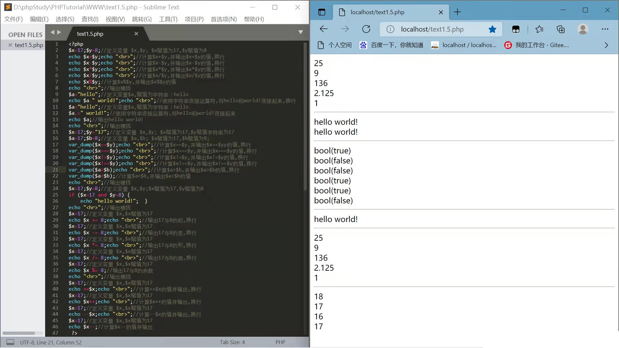Go back using browser back arrow
The image size is (619, 348).
click(323, 29)
